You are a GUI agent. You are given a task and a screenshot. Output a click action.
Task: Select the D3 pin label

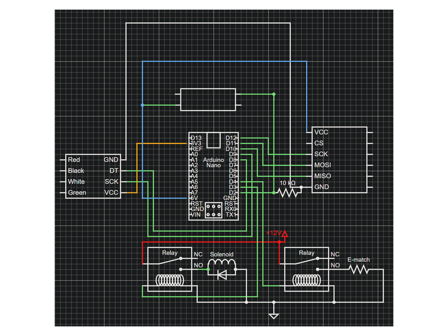[233, 187]
